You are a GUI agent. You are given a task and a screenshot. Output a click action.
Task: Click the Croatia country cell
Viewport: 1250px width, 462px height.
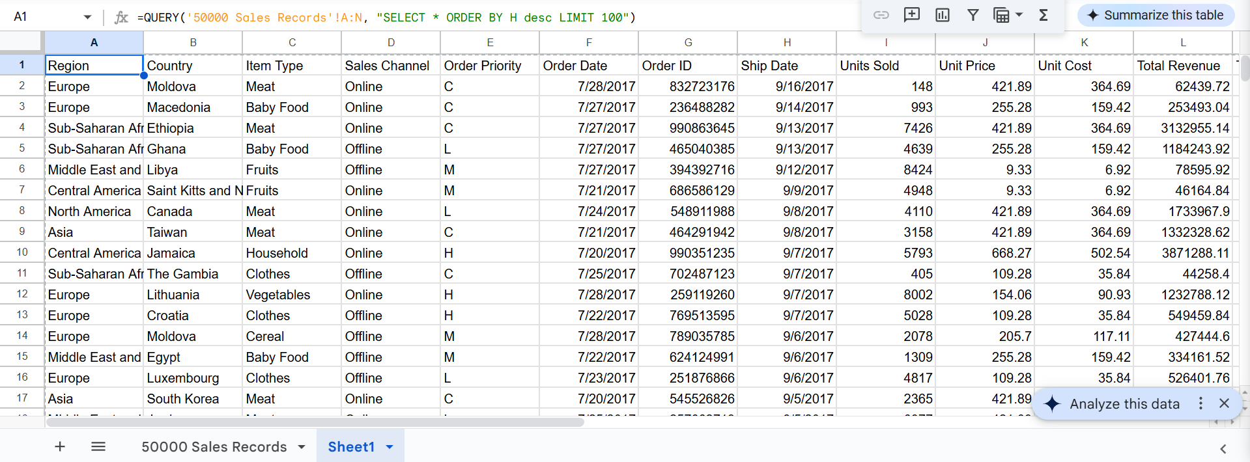(x=193, y=315)
